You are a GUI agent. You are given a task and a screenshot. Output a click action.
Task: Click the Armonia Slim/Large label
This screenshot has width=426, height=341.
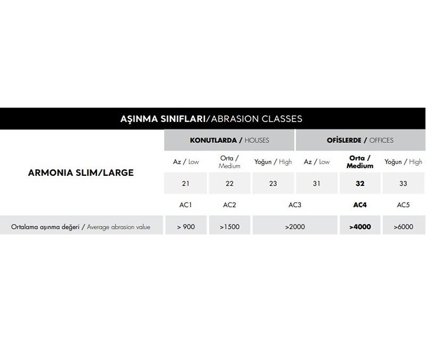coord(81,173)
